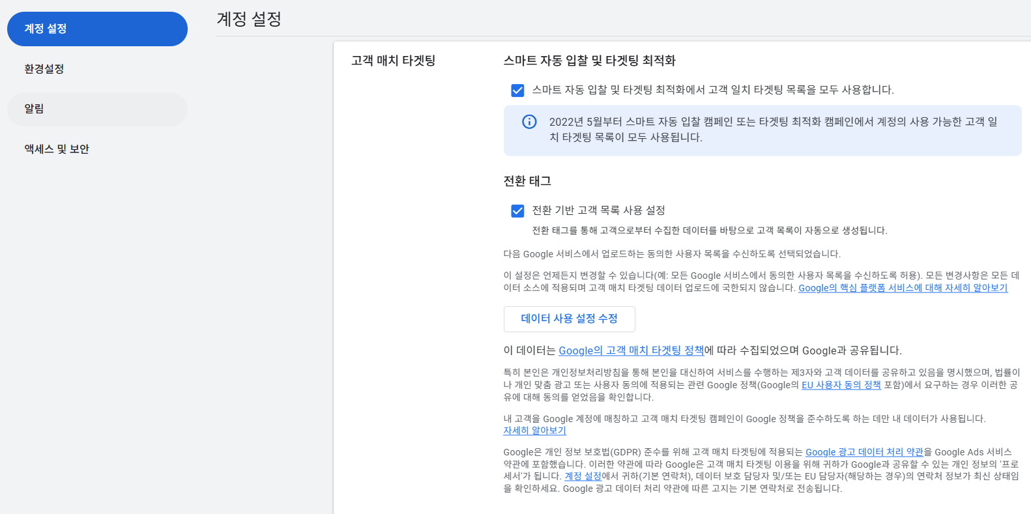This screenshot has width=1031, height=514.
Task: Open the 알림 sidebar item
Action: coord(97,109)
